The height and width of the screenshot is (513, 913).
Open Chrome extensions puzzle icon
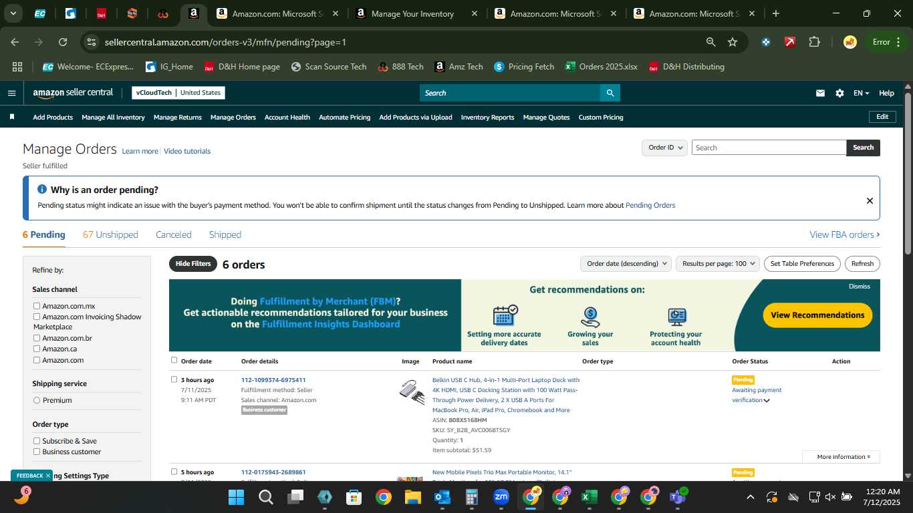pyautogui.click(x=814, y=42)
